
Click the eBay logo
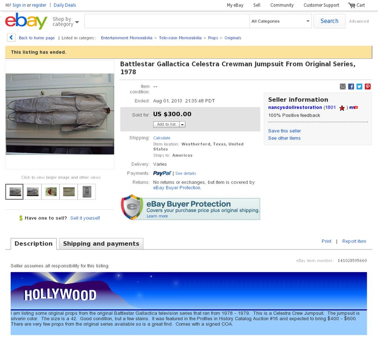(26, 21)
